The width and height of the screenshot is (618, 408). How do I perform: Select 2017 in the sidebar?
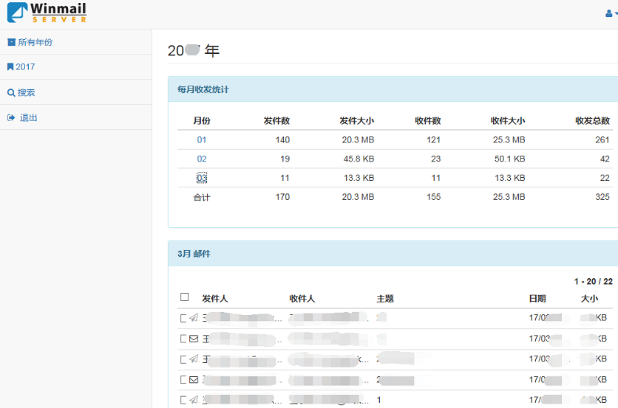[x=25, y=67]
